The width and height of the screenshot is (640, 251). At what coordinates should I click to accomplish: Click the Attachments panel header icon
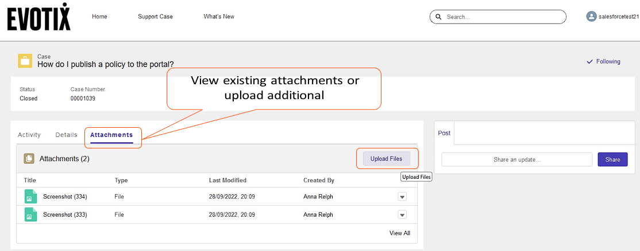[29, 159]
